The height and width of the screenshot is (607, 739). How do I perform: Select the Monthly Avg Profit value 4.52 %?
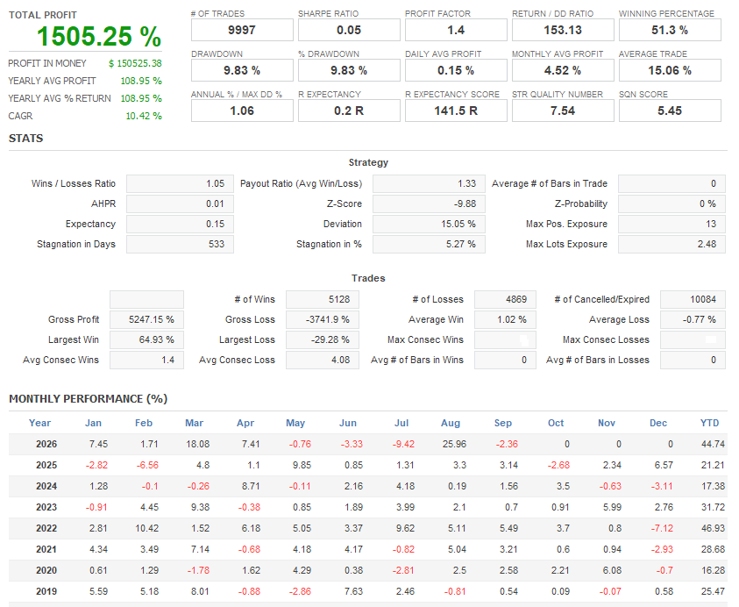[x=563, y=70]
